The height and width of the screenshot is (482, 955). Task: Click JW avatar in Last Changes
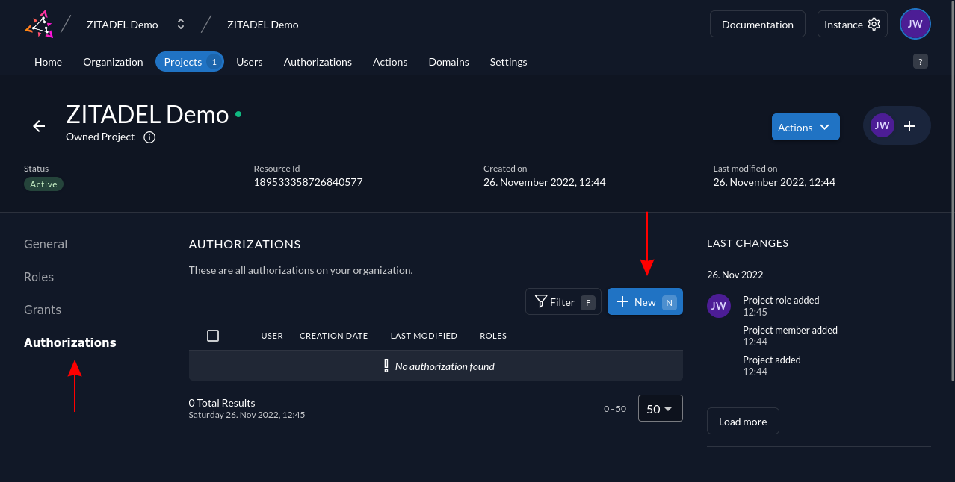(719, 306)
